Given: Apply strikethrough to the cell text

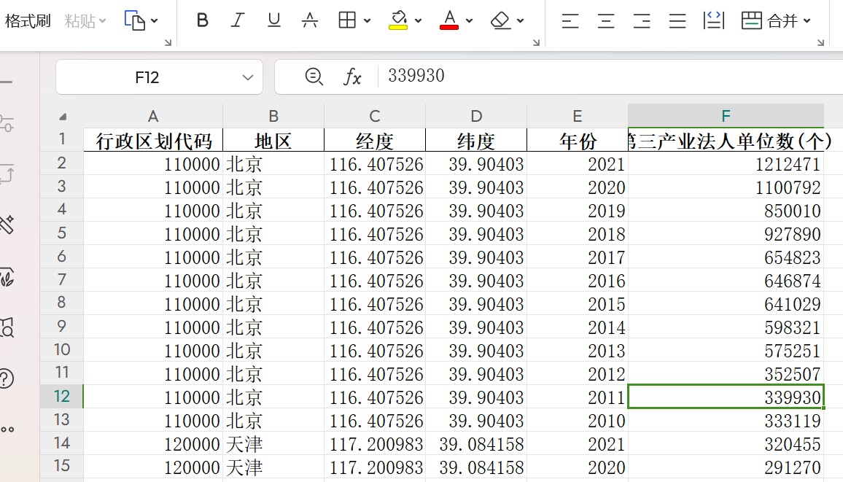Looking at the screenshot, I should pos(310,20).
